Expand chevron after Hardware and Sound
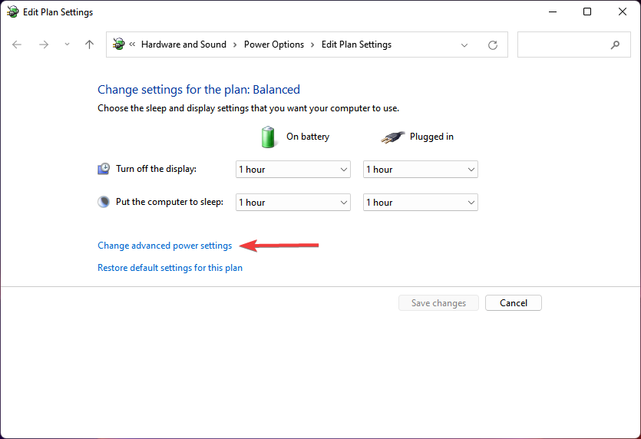Image resolution: width=641 pixels, height=439 pixels. tap(235, 45)
